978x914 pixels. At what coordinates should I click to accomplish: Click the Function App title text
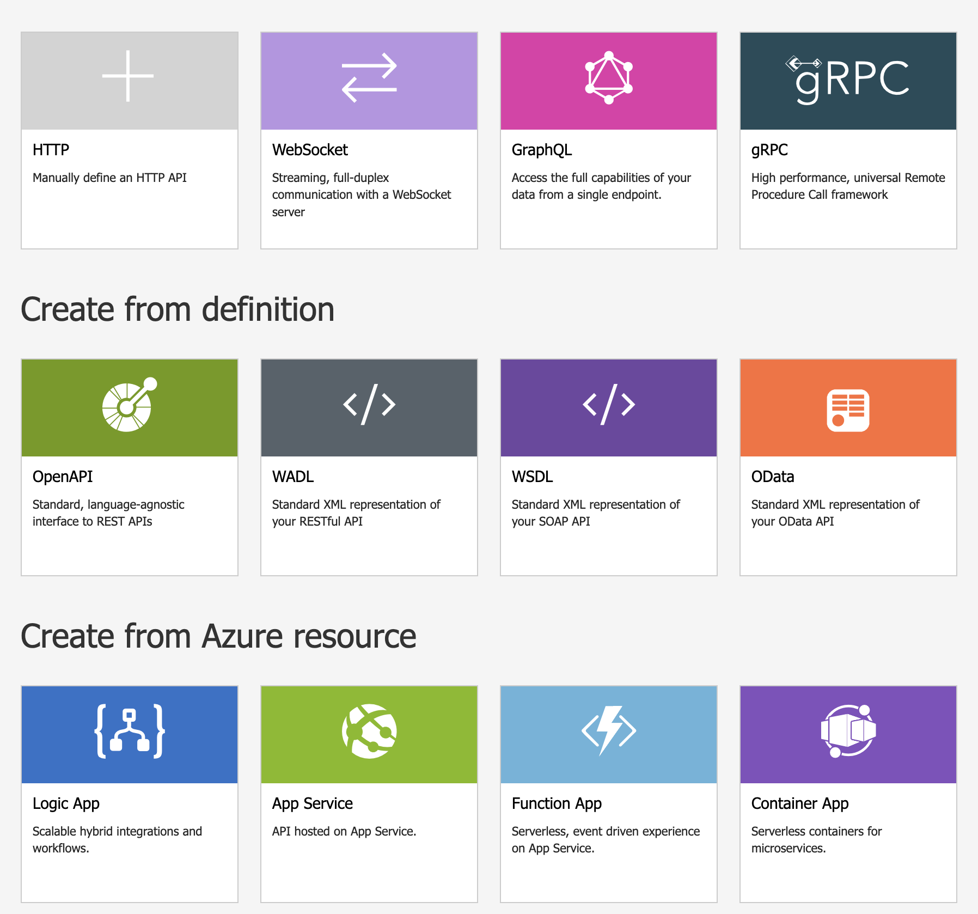coord(557,803)
